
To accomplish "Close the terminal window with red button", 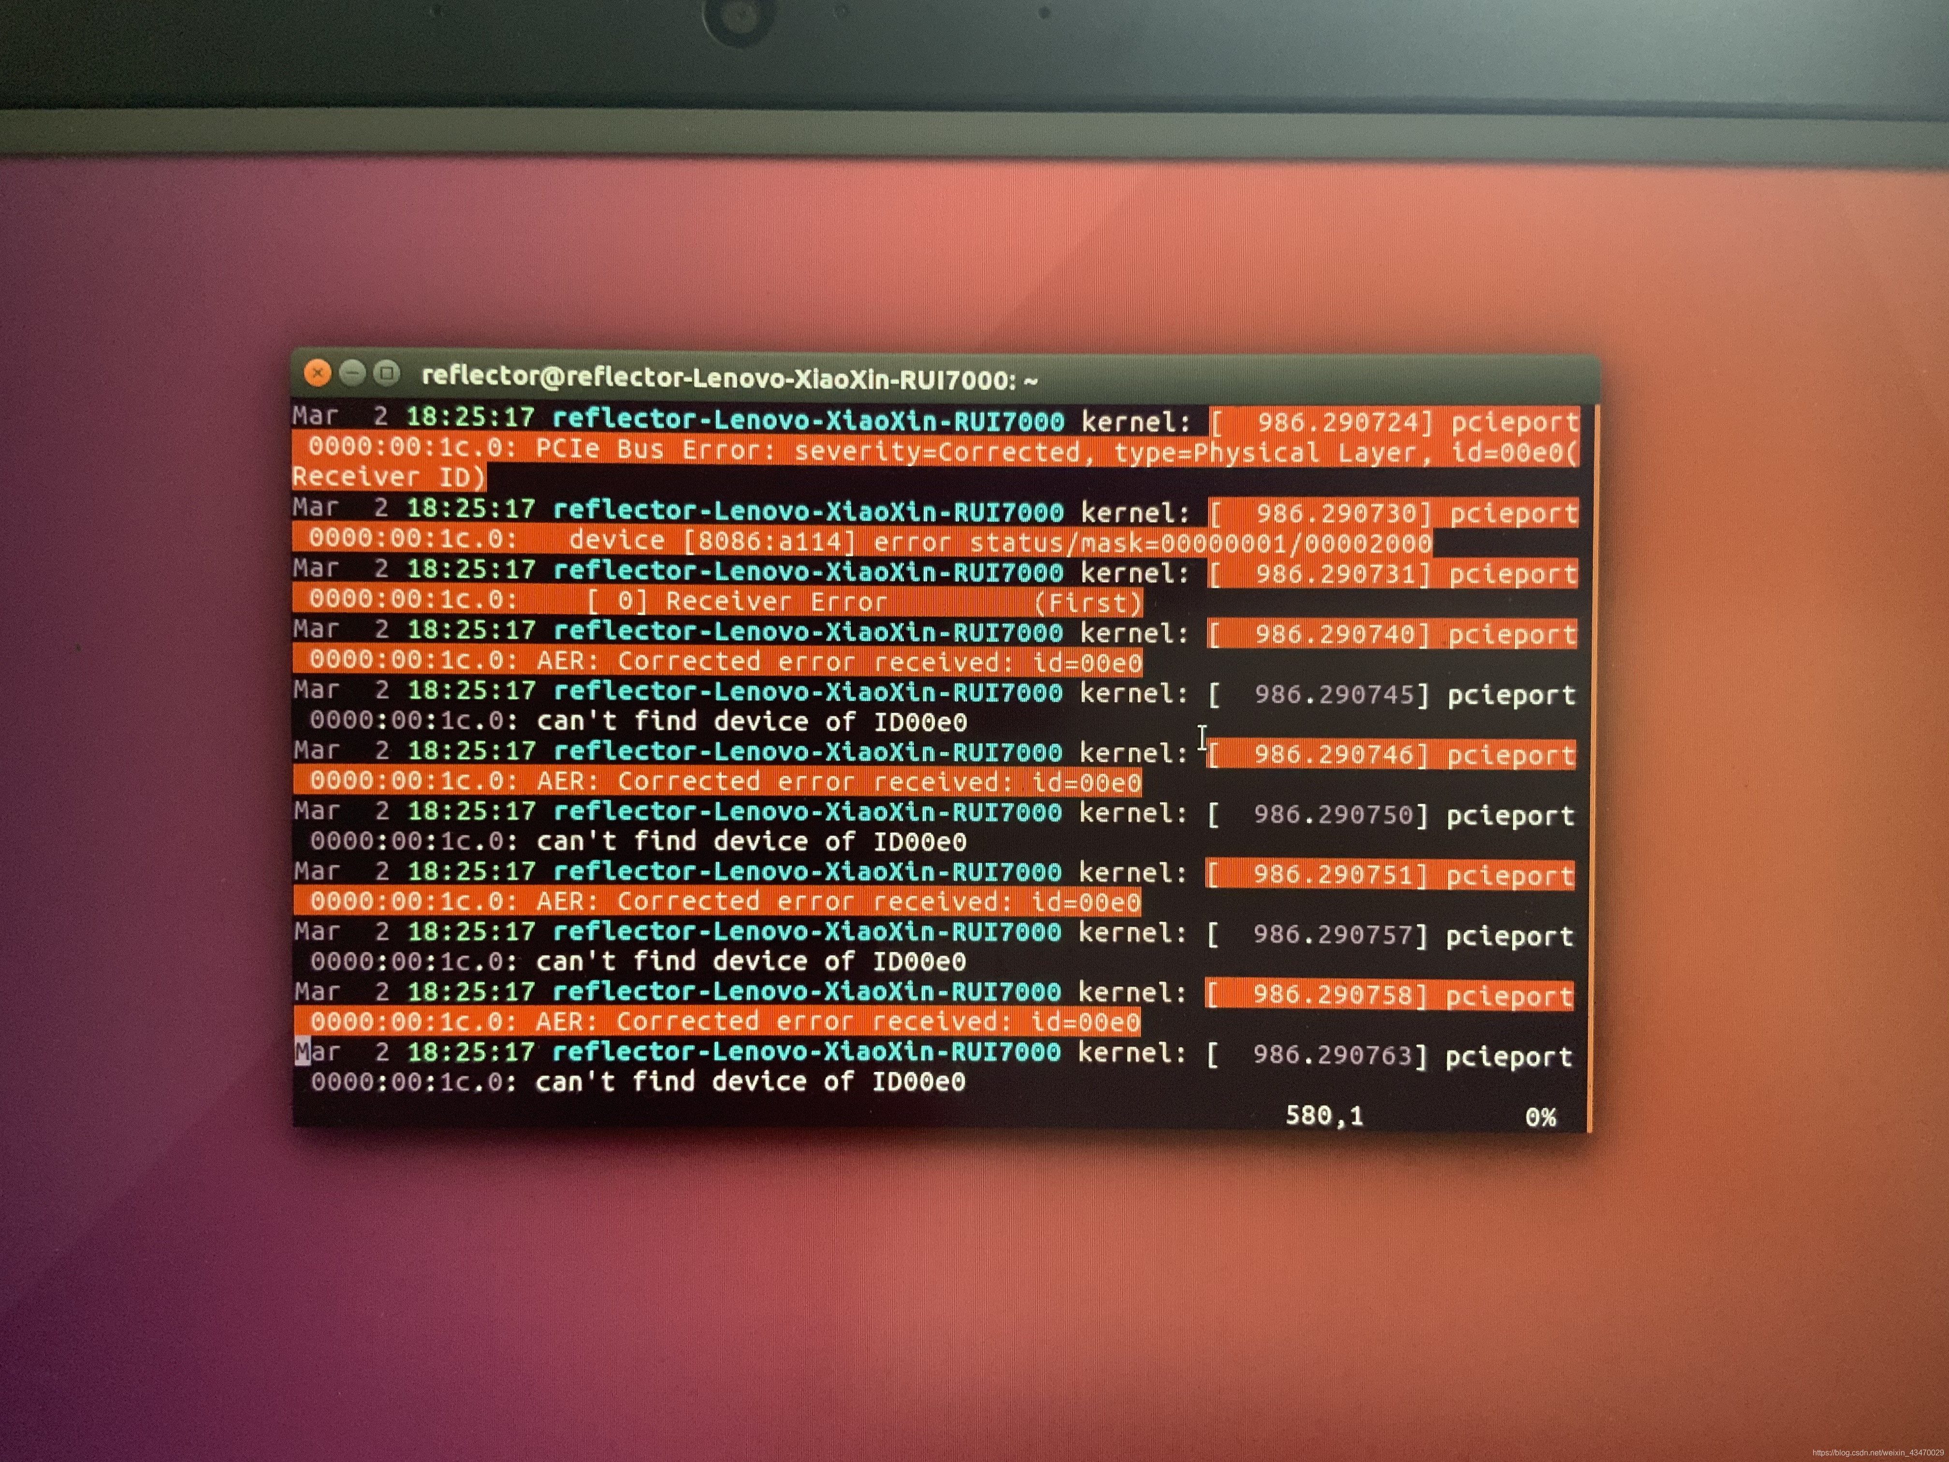I will [x=317, y=373].
